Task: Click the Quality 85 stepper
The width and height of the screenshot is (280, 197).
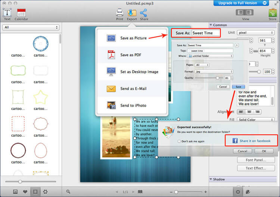Action: pyautogui.click(x=232, y=78)
